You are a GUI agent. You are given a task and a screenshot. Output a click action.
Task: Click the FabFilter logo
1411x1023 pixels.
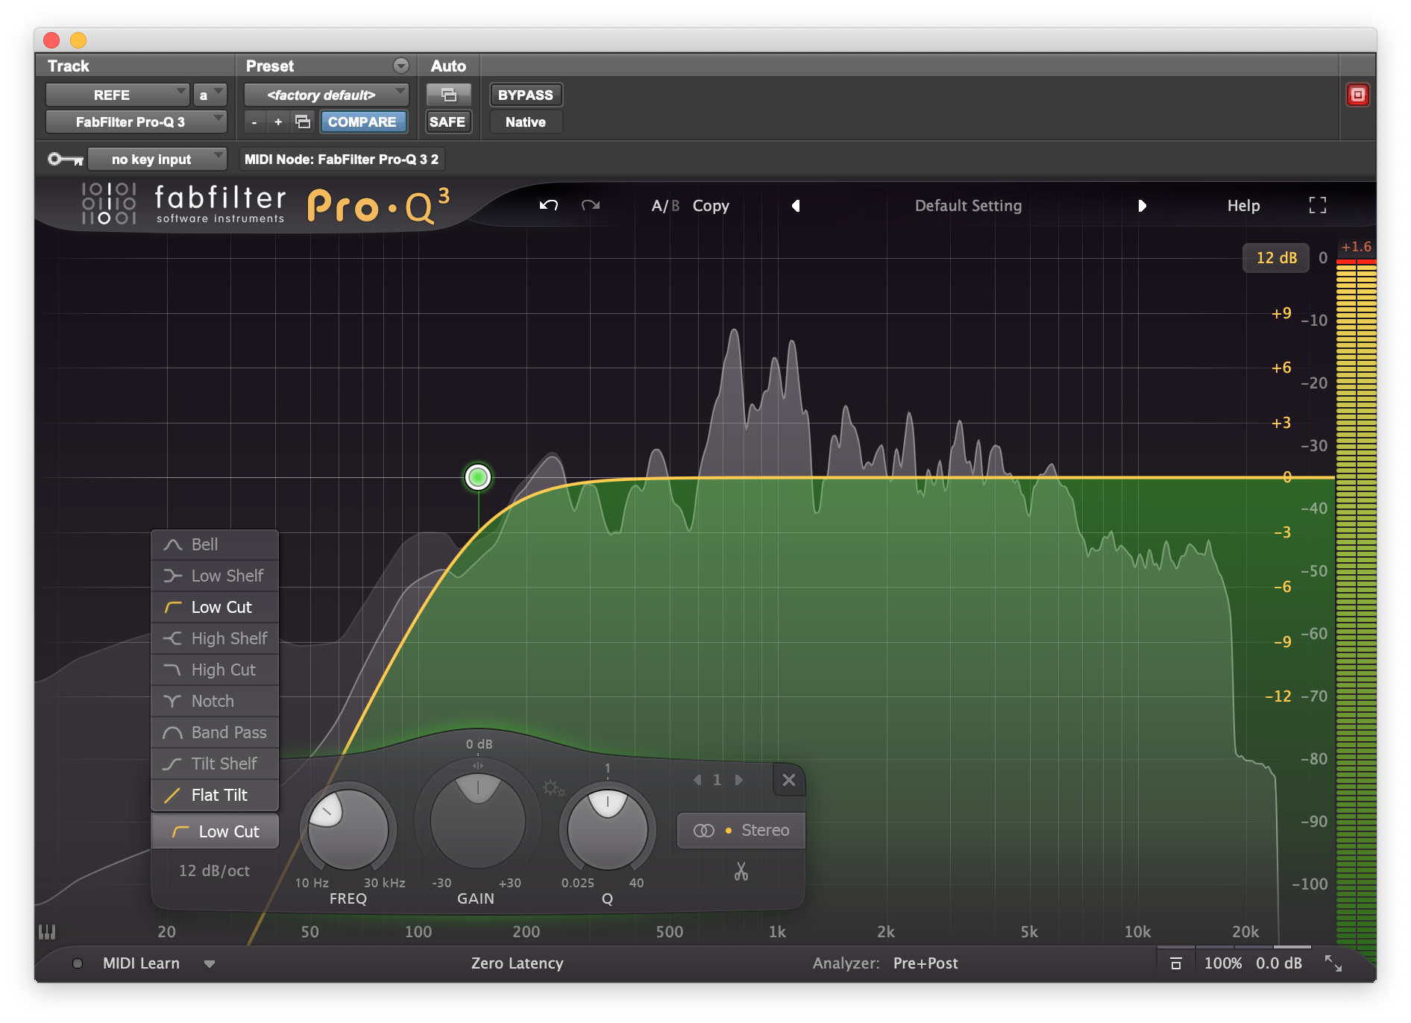pyautogui.click(x=183, y=204)
